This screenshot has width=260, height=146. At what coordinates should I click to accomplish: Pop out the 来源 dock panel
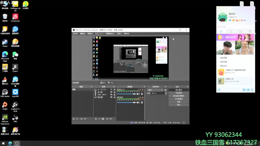pyautogui.click(x=114, y=87)
